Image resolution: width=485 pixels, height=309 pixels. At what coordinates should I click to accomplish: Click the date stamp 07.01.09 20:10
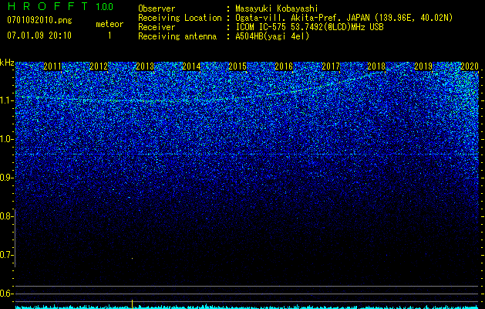(39, 36)
